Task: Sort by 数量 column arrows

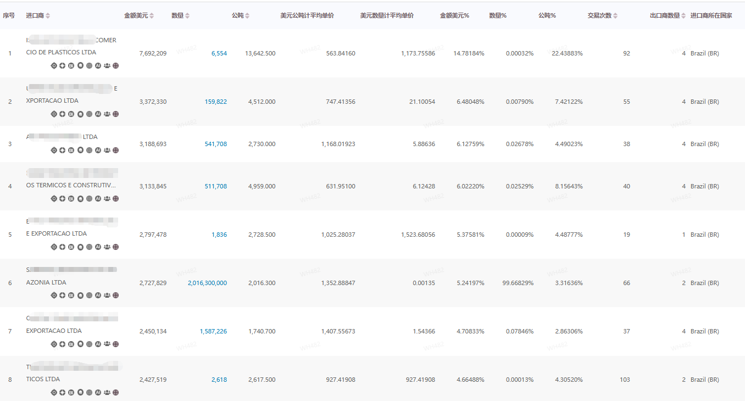Action: click(x=187, y=16)
